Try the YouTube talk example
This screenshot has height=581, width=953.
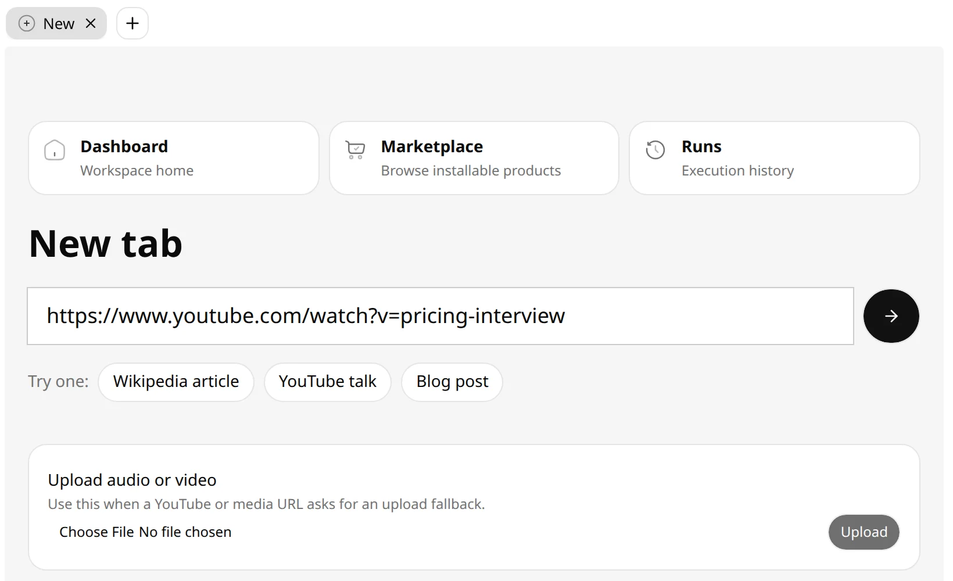pos(328,382)
